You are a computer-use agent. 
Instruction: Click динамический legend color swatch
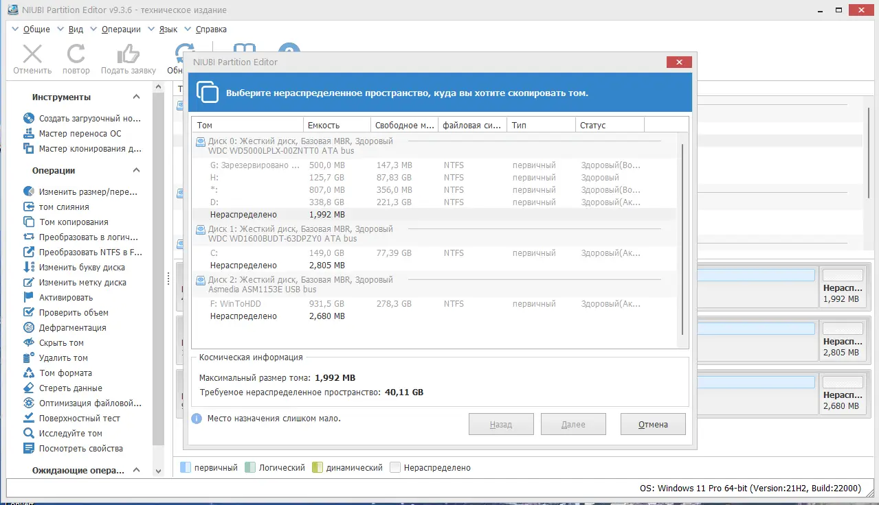pos(318,467)
